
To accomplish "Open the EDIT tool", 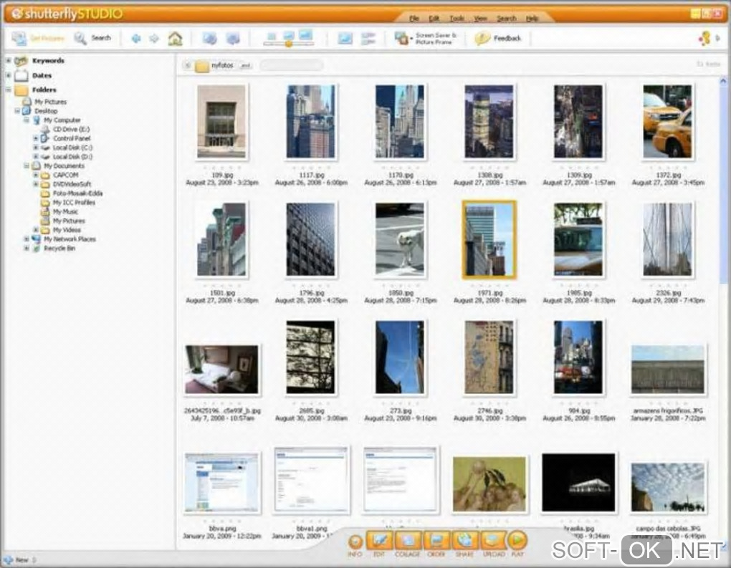I will [x=380, y=541].
